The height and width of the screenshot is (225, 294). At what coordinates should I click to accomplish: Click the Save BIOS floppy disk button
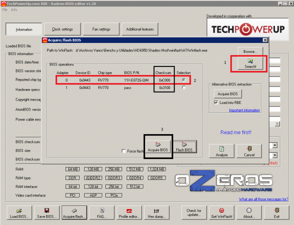coord(47,212)
